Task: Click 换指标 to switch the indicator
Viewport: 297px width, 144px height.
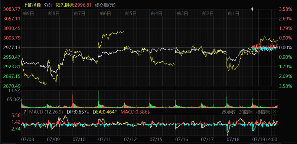Action: (263, 112)
